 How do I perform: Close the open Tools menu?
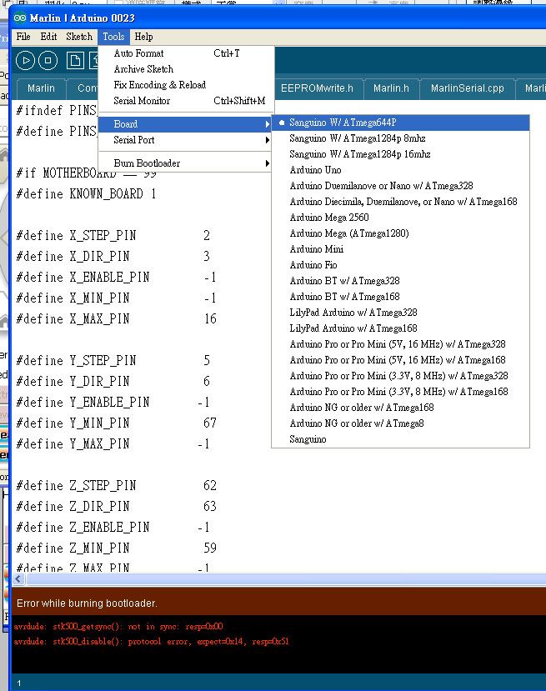tap(113, 37)
